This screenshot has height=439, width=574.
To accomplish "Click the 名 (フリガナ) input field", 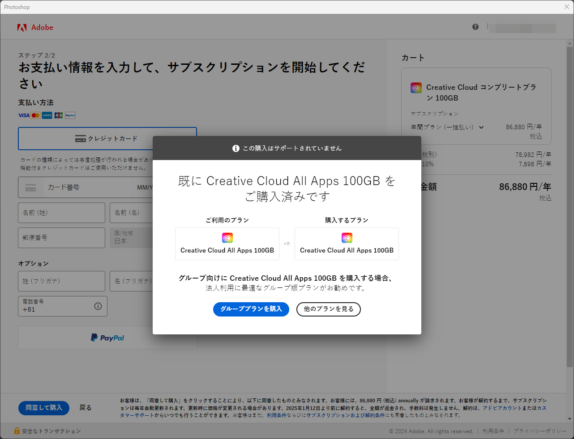I will tap(131, 281).
